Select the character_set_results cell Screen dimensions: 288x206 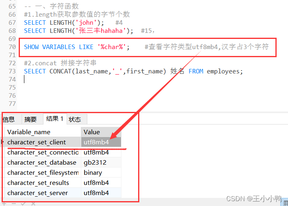pos(43,183)
